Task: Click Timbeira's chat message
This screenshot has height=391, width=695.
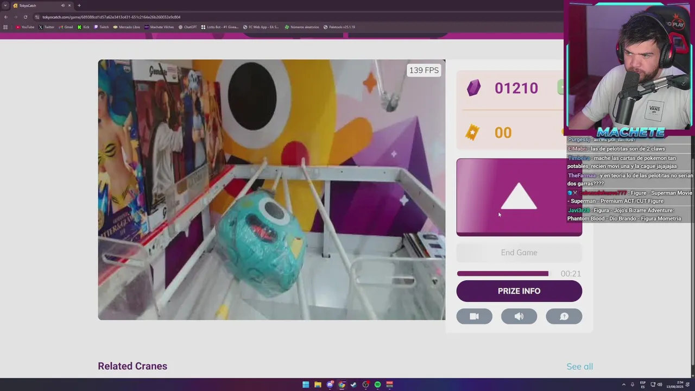Action: pos(622,162)
